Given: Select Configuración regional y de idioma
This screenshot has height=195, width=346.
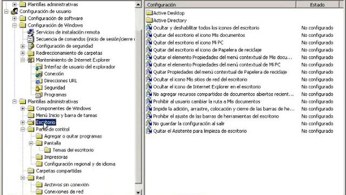Looking at the screenshot, I should pyautogui.click(x=79, y=164).
